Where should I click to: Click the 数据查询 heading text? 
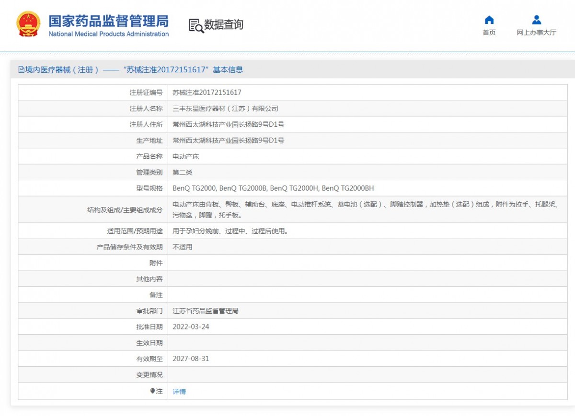click(224, 25)
